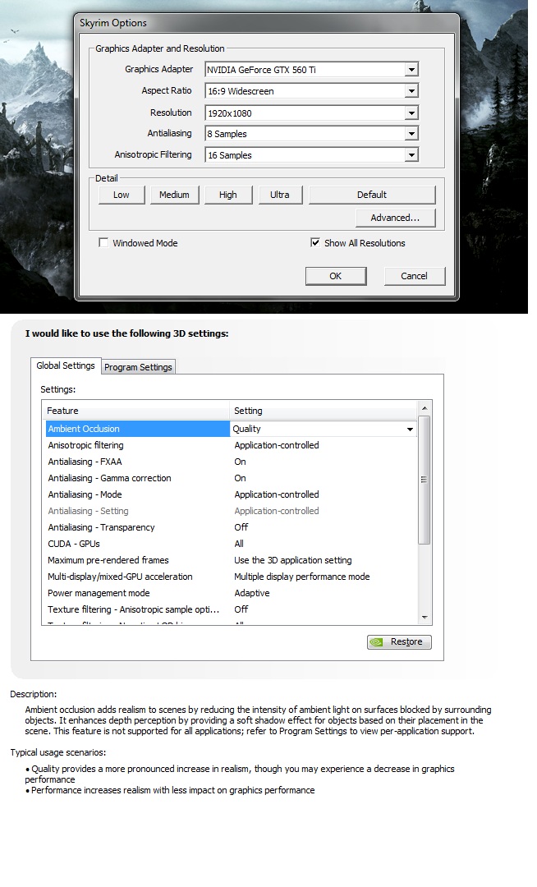This screenshot has height=887, width=537.
Task: Expand the Antialiasing samples dropdown
Action: click(x=411, y=134)
